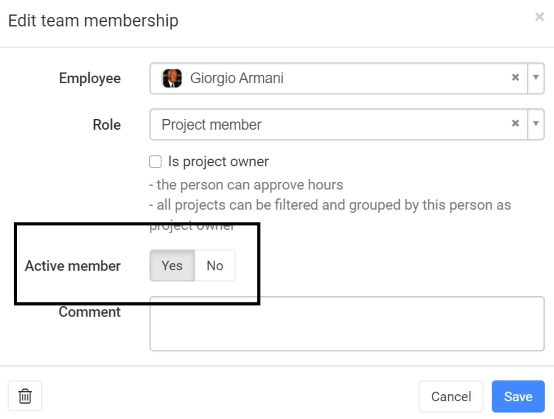Click the Active member label

[73, 266]
